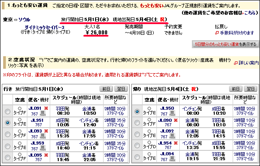Click arrival time 21:25 of JL094
This screenshot has width=260, height=166.
pyautogui.click(x=219, y=159)
